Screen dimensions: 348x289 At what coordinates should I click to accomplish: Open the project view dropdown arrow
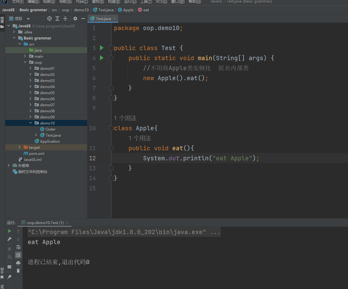point(28,19)
